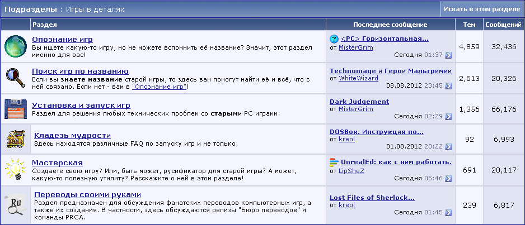Open the <PC> Горизонтальная... thread
Image resolution: width=525 pixels, height=225 pixels.
(x=385, y=39)
